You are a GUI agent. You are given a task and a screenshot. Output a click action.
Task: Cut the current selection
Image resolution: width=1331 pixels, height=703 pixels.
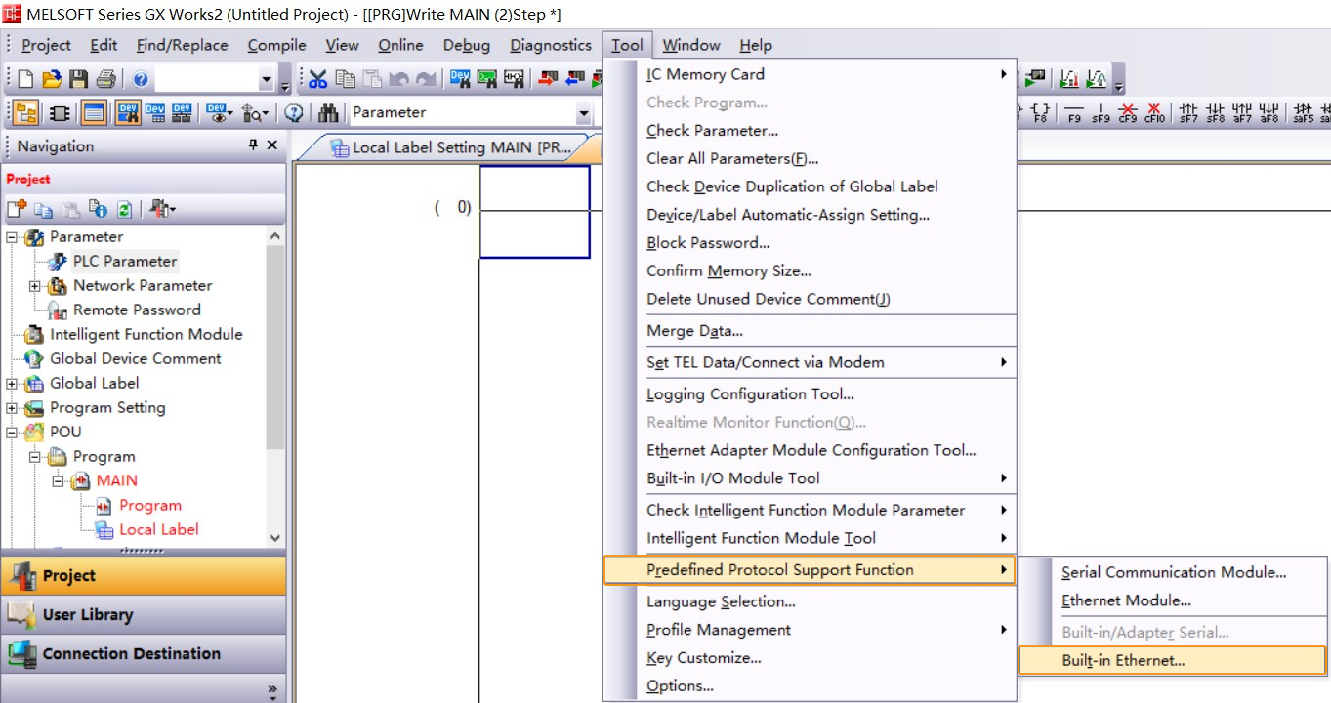[317, 78]
